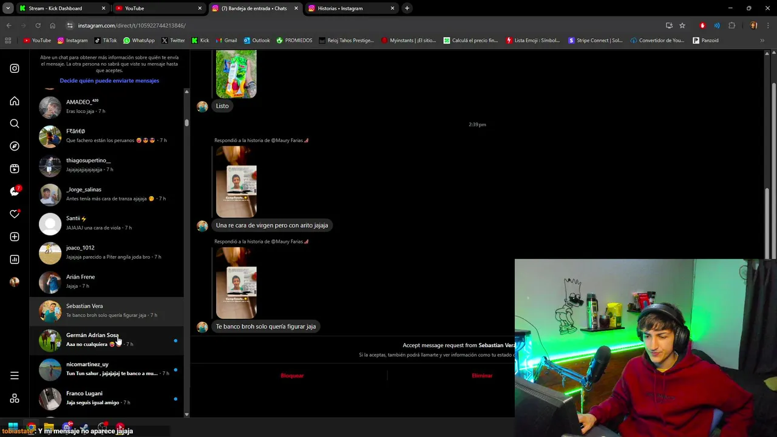Go to Instagram Home

tap(15, 101)
